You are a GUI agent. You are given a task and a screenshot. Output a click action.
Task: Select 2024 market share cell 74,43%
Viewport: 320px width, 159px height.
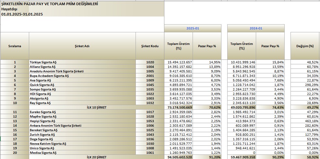pos(270,107)
